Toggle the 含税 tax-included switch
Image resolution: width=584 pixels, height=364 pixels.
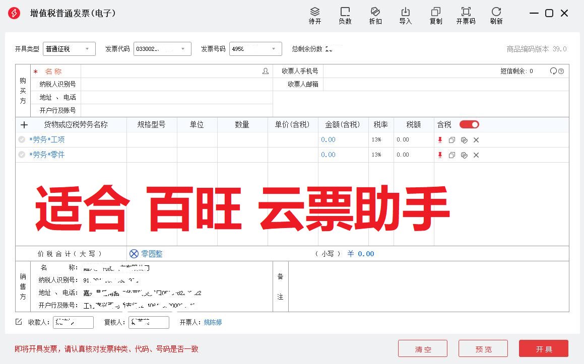point(469,125)
